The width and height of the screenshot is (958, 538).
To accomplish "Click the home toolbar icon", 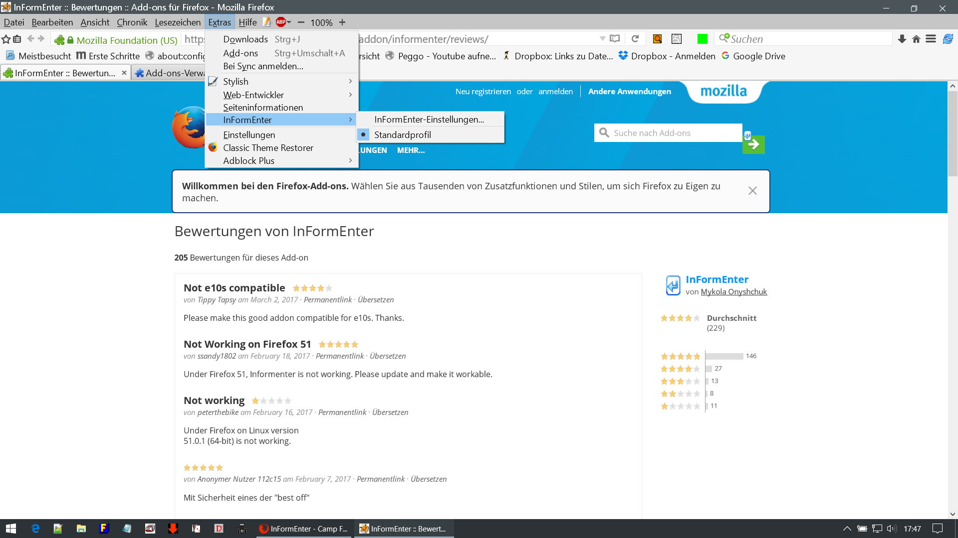I will 916,39.
